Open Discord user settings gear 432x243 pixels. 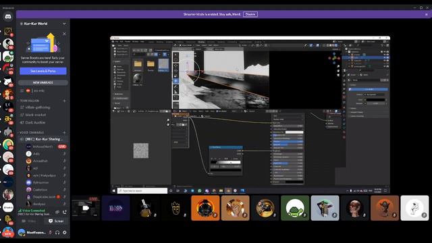(x=65, y=232)
